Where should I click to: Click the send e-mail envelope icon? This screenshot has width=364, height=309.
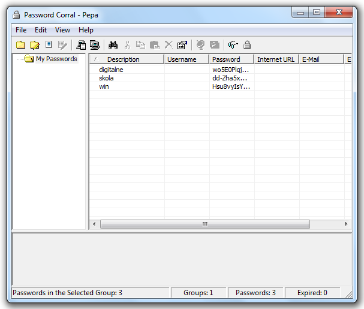[215, 44]
